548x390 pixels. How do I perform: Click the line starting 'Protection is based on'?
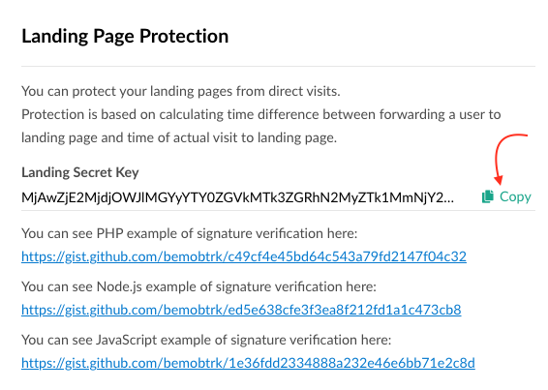261,114
